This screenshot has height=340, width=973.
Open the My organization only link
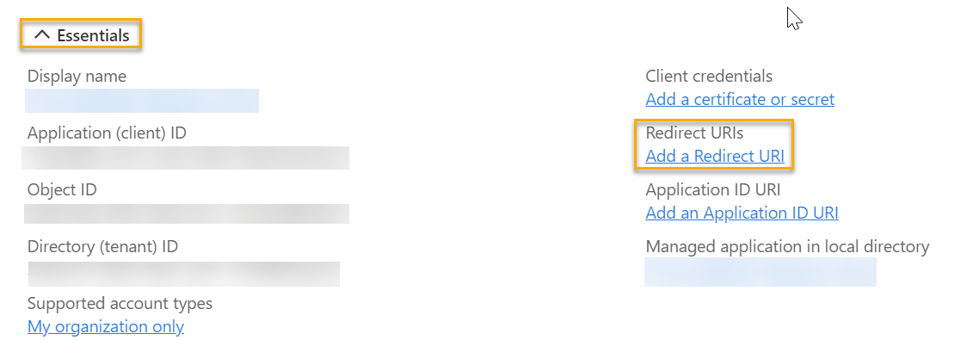(106, 326)
